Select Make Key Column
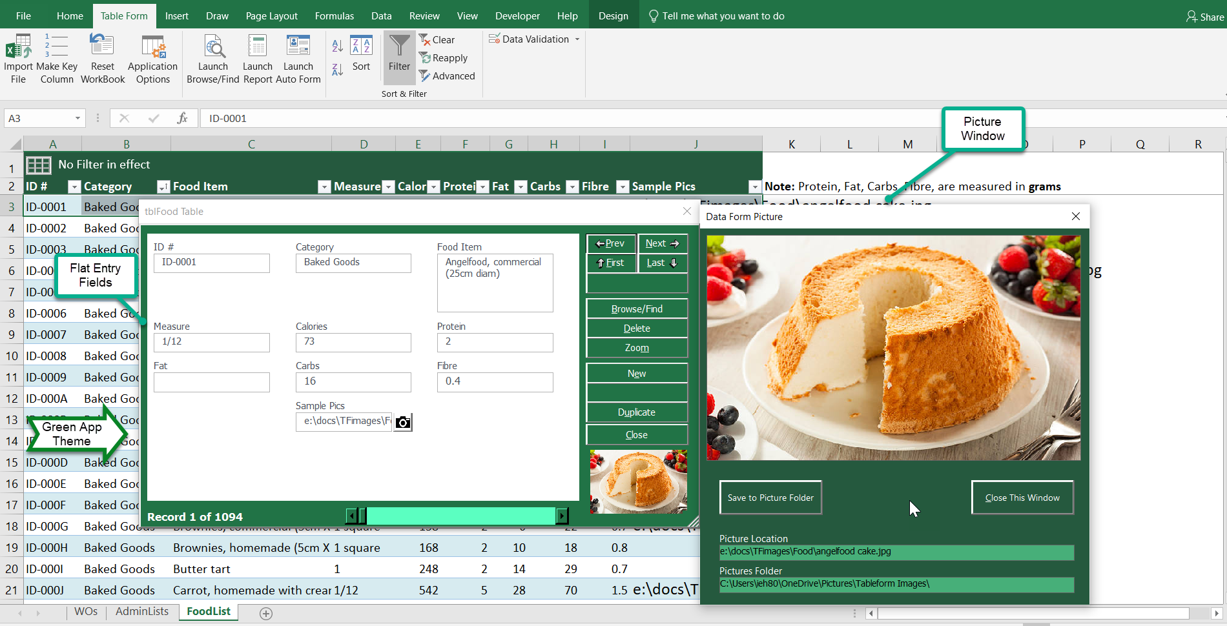 [57, 58]
